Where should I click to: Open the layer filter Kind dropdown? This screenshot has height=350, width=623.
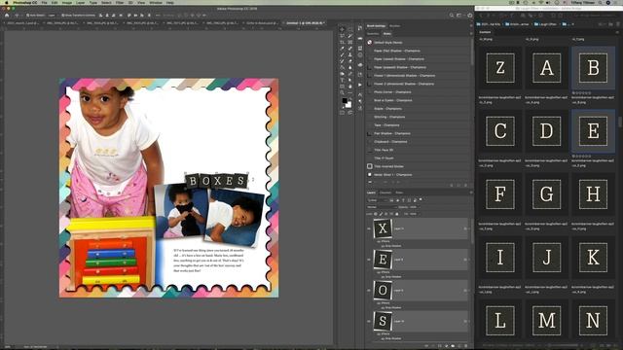[378, 200]
